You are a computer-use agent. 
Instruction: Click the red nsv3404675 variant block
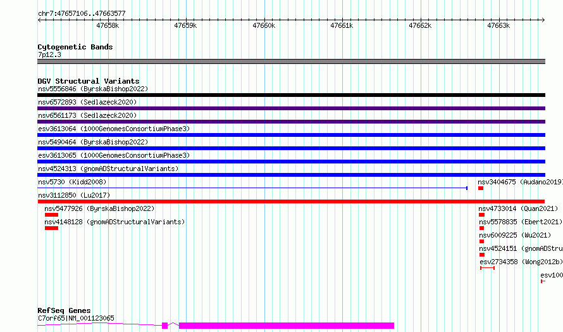[481, 188]
